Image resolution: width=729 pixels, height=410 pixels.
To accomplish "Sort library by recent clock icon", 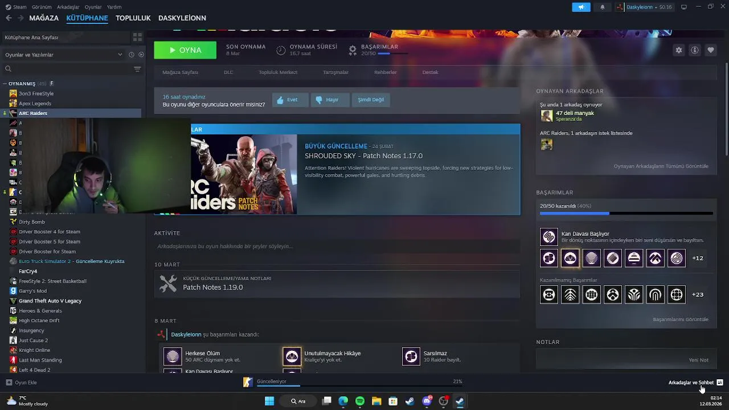I will pyautogui.click(x=132, y=55).
